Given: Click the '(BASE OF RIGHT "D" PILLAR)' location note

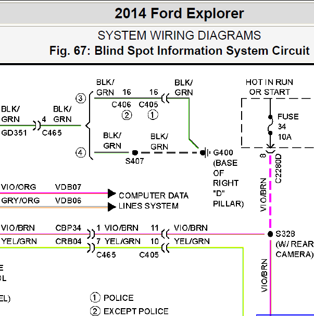Looking at the screenshot, I should (228, 183).
